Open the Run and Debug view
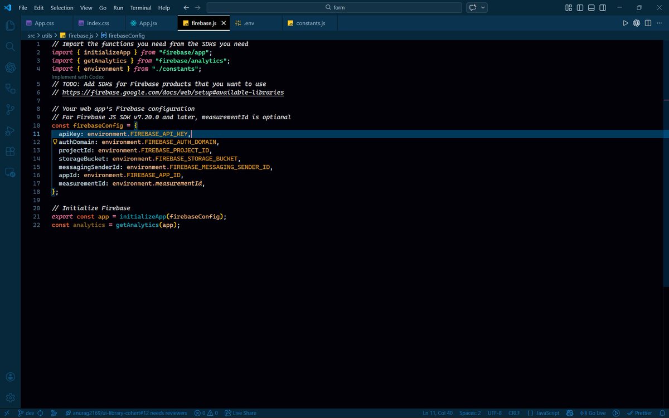This screenshot has height=418, width=669. (x=10, y=130)
